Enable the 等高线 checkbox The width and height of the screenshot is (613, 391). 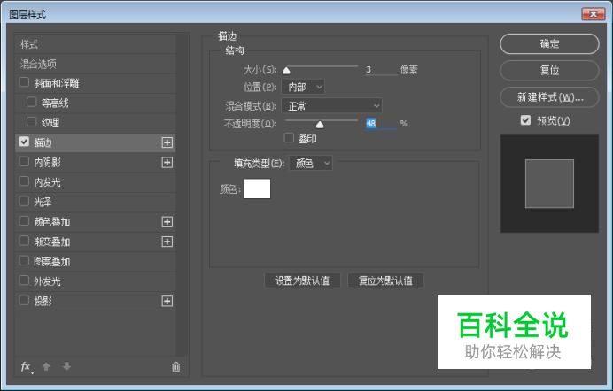[32, 103]
